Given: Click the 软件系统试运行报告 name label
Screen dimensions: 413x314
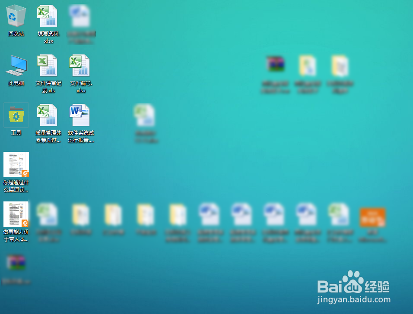Looking at the screenshot, I should tap(81, 136).
